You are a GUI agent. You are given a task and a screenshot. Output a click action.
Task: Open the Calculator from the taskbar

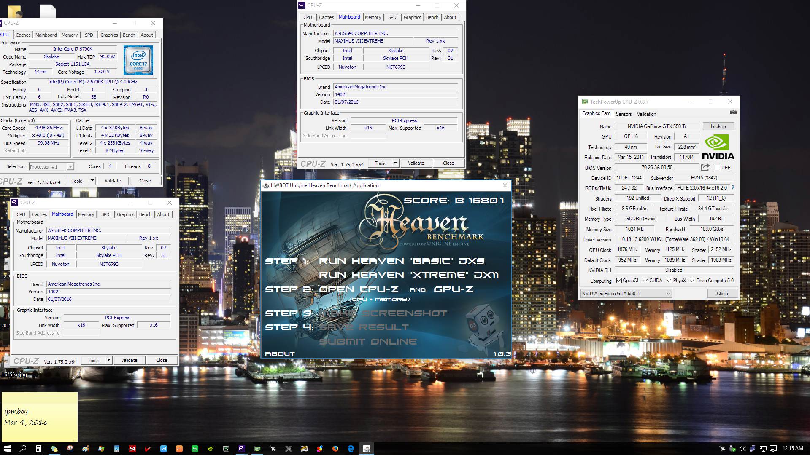tap(38, 449)
